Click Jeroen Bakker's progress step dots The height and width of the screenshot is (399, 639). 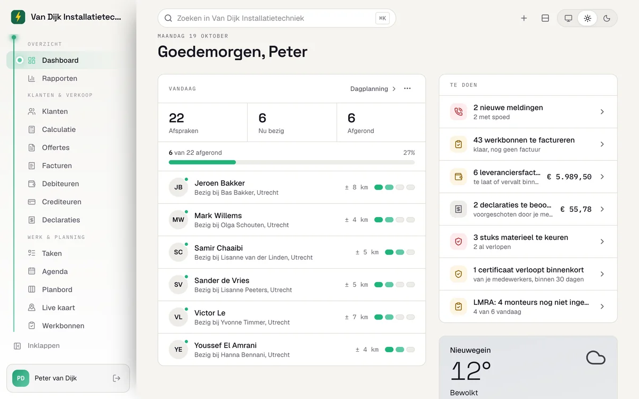click(395, 187)
